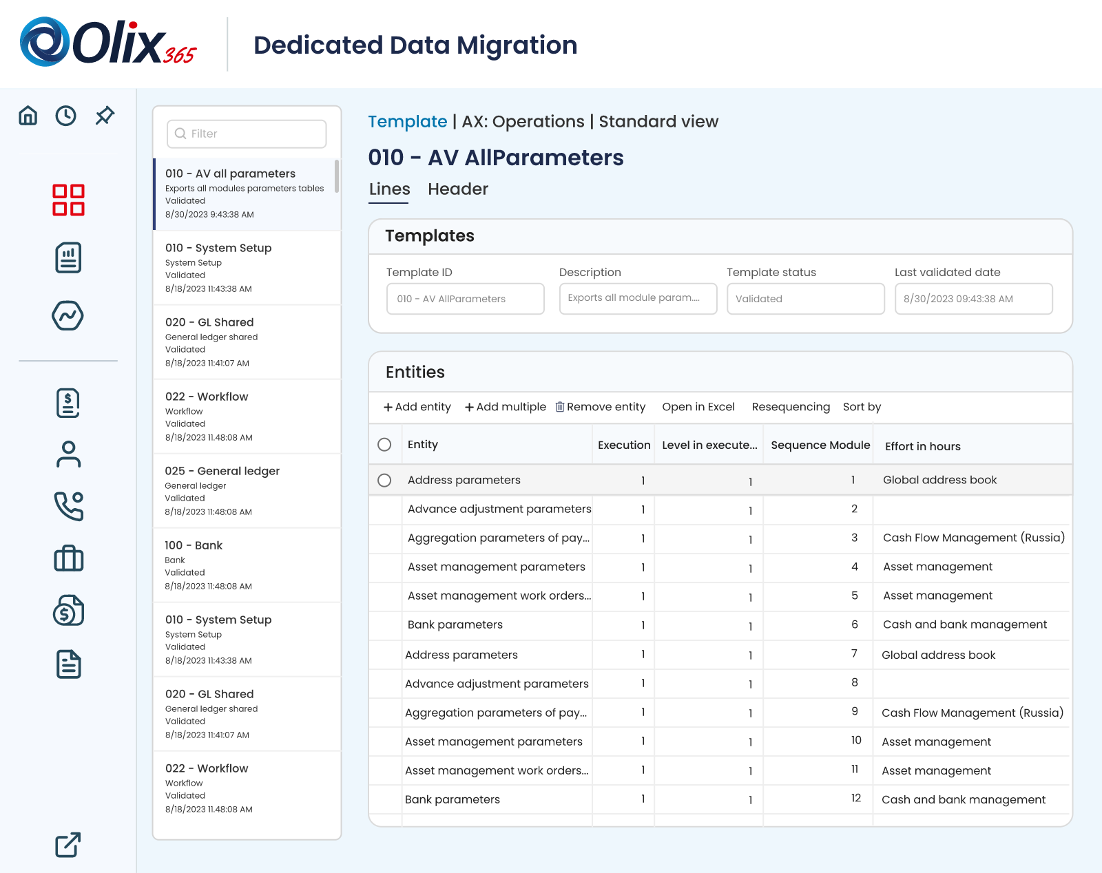Click Add entity button
The image size is (1102, 873).
click(x=417, y=407)
